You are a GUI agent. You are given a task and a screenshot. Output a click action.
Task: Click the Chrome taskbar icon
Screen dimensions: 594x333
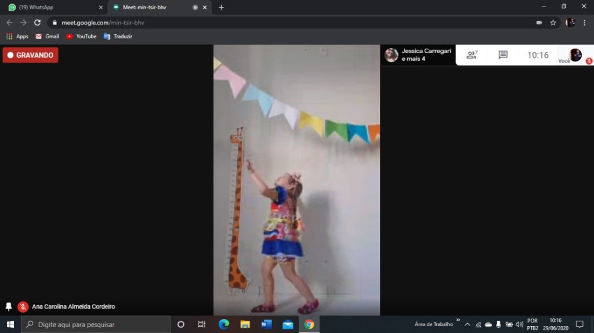click(309, 324)
